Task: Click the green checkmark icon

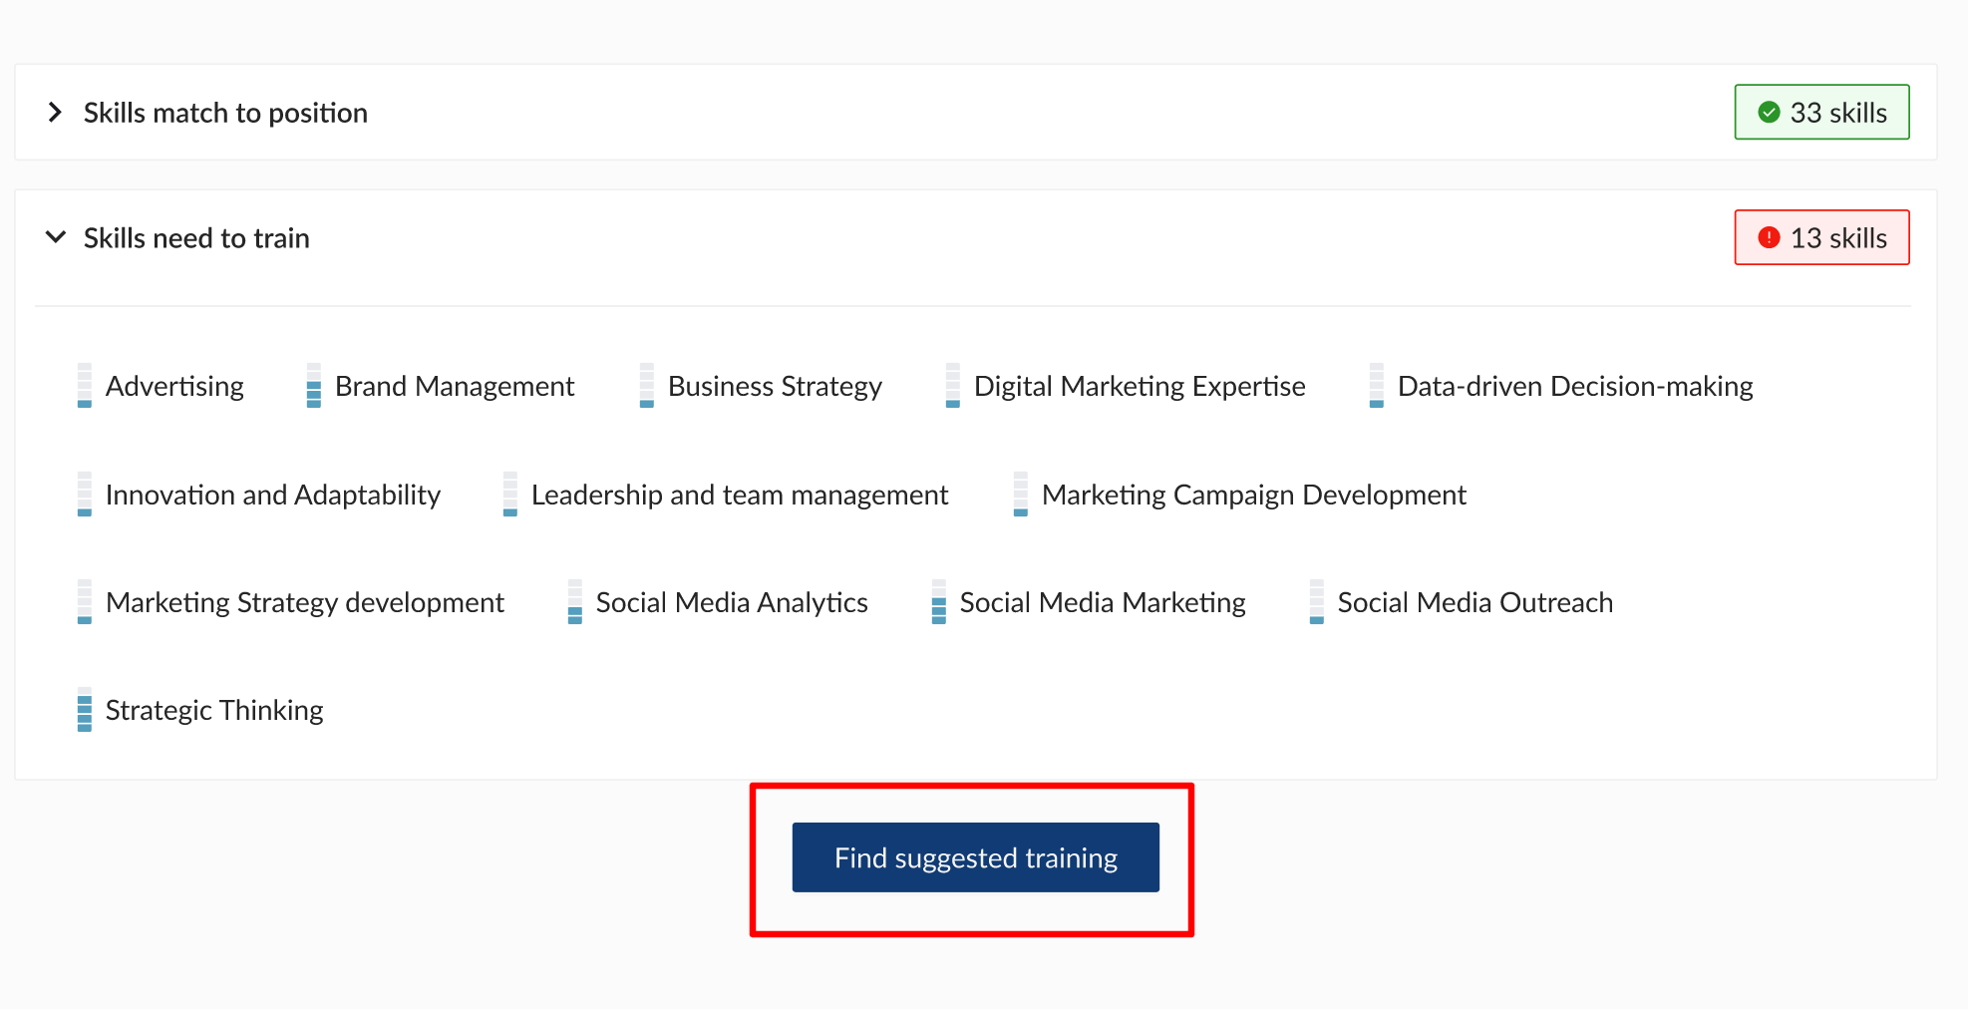Action: (x=1770, y=113)
